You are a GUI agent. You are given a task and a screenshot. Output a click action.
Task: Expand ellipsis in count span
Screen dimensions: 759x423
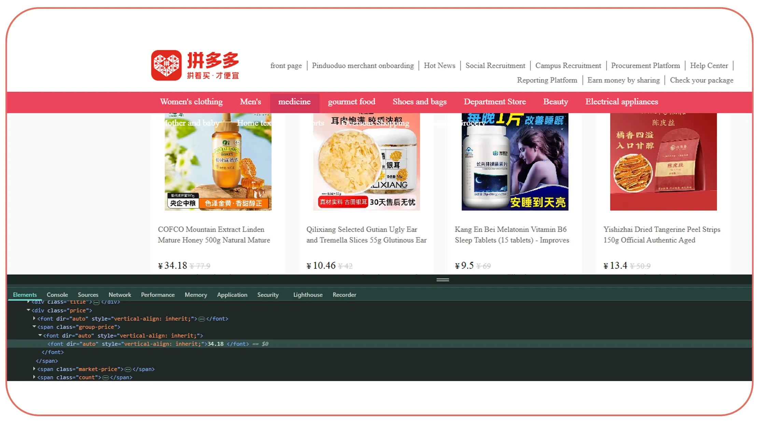click(x=106, y=378)
